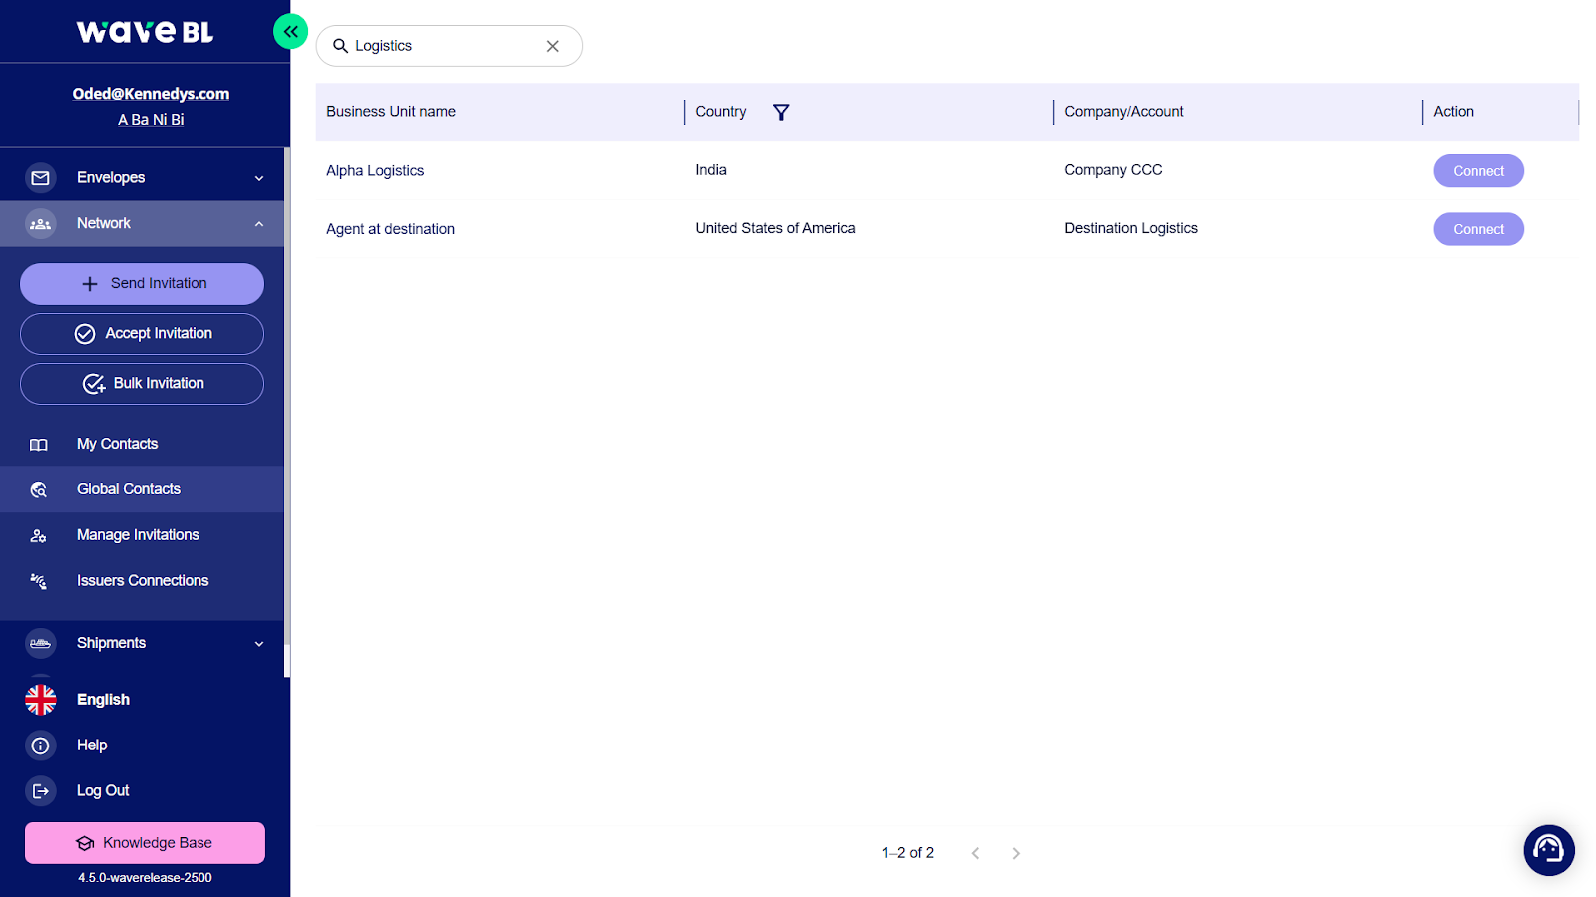Screen dimensions: 1596x897
Task: Click the Country column filter icon
Action: [x=781, y=113]
